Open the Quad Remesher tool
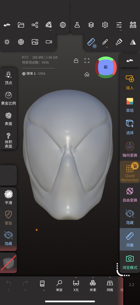 (130, 172)
